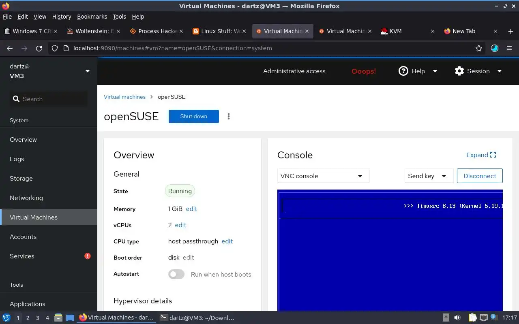Open the VM kebab actions menu
This screenshot has height=324, width=519.
pyautogui.click(x=229, y=116)
